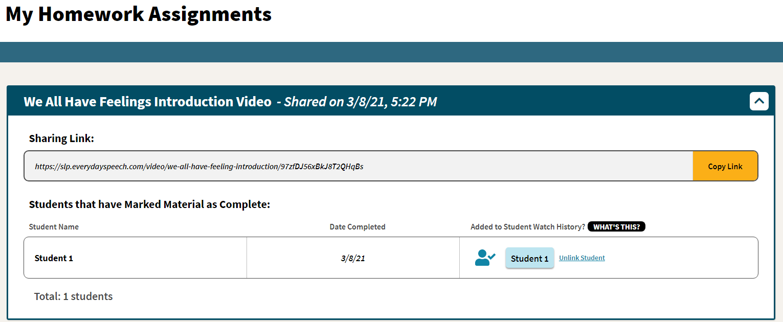Image resolution: width=783 pixels, height=322 pixels.
Task: Click the linked student checkmark icon
Action: (485, 258)
